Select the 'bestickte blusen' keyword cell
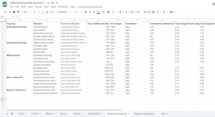Screen dimensions: 215x117 pyautogui.click(x=46, y=27)
